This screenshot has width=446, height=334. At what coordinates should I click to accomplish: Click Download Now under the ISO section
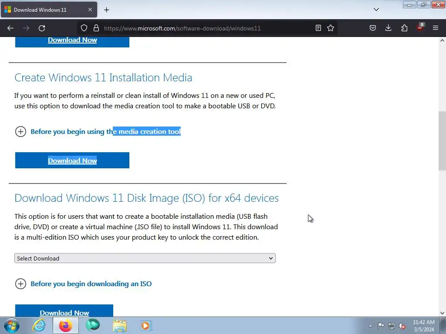tap(64, 311)
